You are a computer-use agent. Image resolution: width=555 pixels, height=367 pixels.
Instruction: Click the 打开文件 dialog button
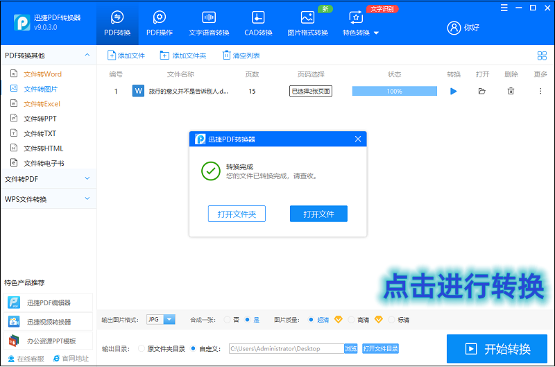(318, 214)
